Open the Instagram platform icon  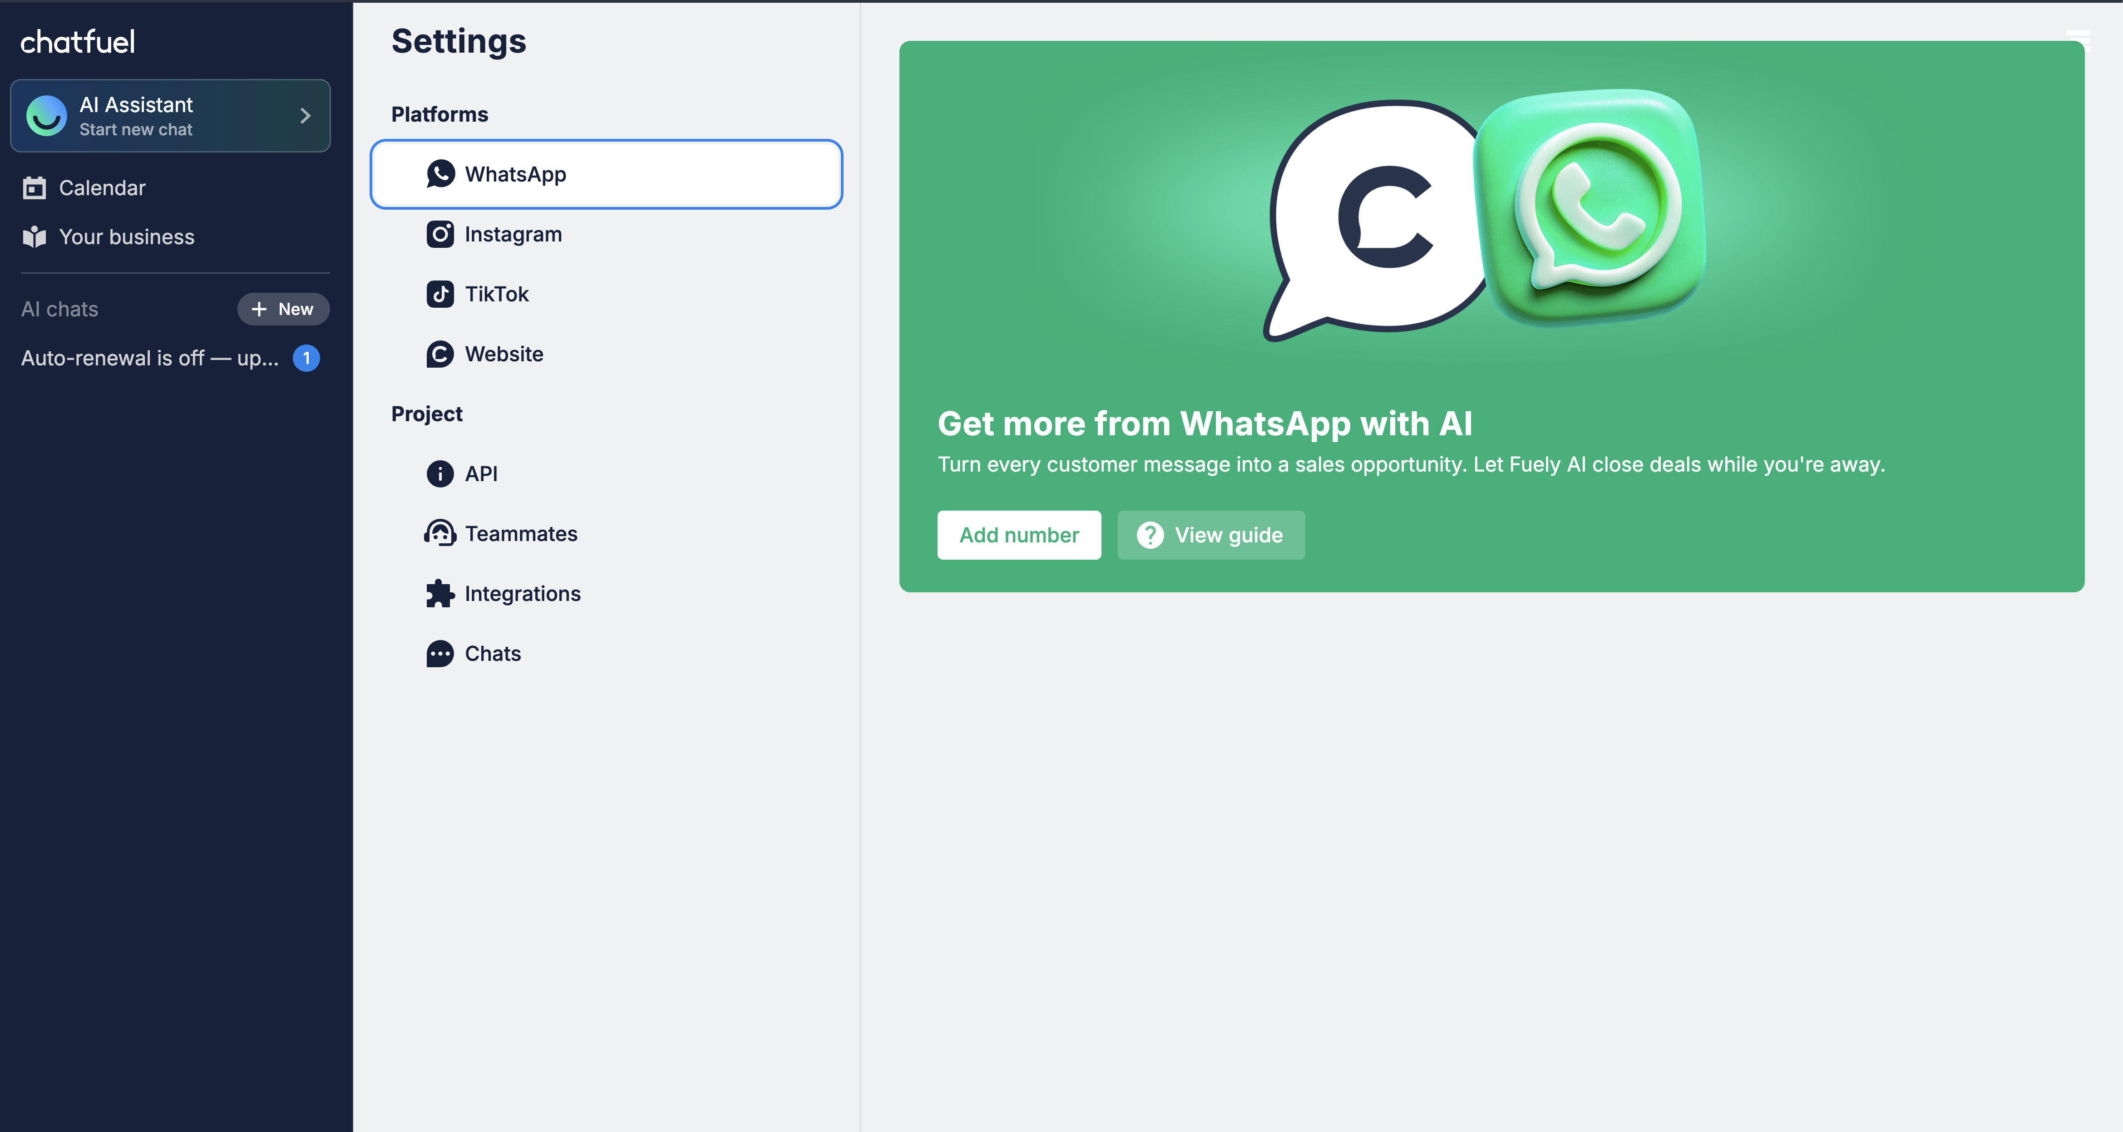(x=440, y=234)
